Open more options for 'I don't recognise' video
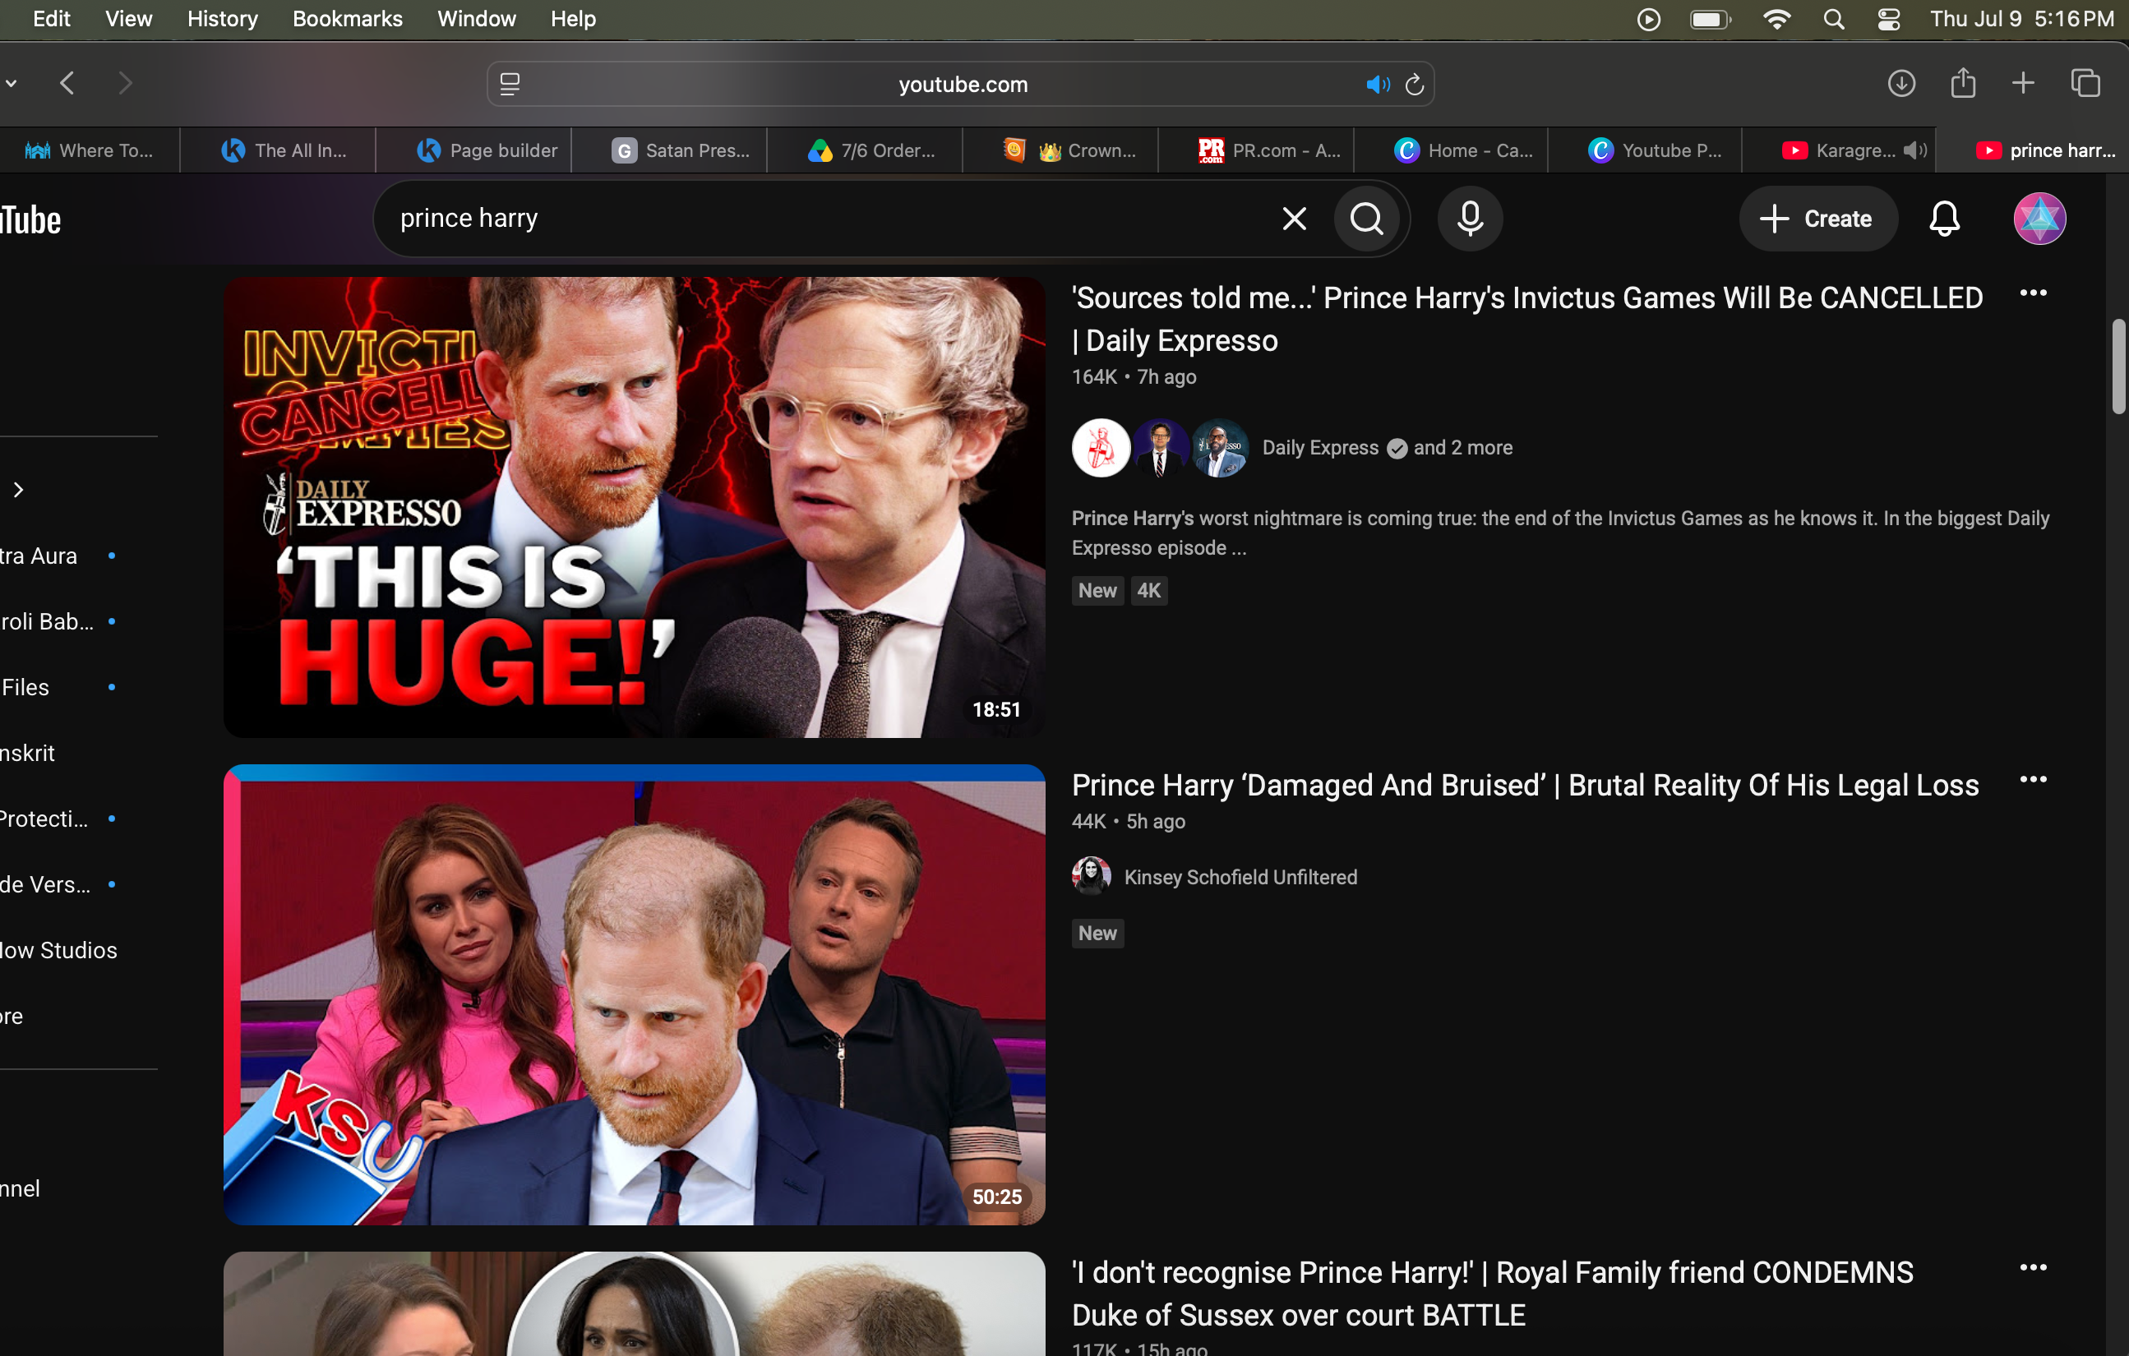The width and height of the screenshot is (2129, 1356). [x=2034, y=1267]
